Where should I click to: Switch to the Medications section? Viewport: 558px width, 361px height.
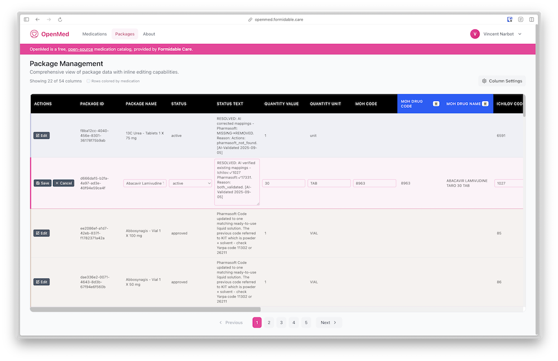coord(94,33)
